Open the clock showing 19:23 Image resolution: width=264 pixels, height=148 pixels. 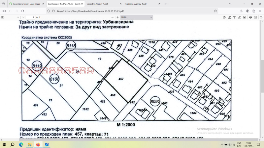click(x=249, y=145)
